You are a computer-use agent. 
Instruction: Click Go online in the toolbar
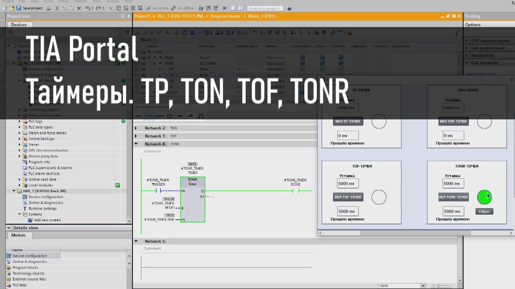coord(157,8)
